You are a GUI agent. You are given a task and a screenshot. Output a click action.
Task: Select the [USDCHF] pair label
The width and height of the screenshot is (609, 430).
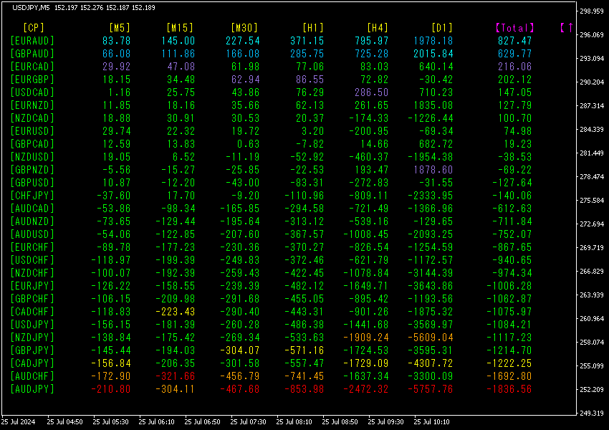32,260
